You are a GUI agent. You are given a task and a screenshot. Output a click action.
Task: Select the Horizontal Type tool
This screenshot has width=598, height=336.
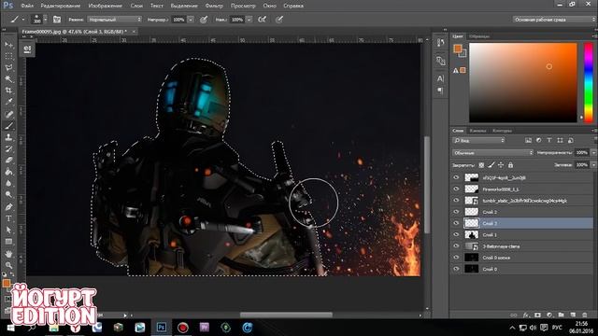[x=8, y=218]
